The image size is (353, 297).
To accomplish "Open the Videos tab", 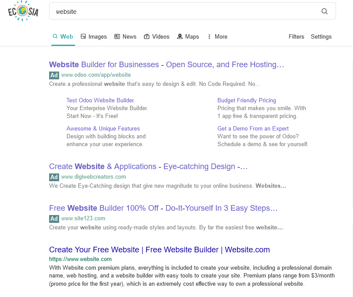I will point(157,36).
